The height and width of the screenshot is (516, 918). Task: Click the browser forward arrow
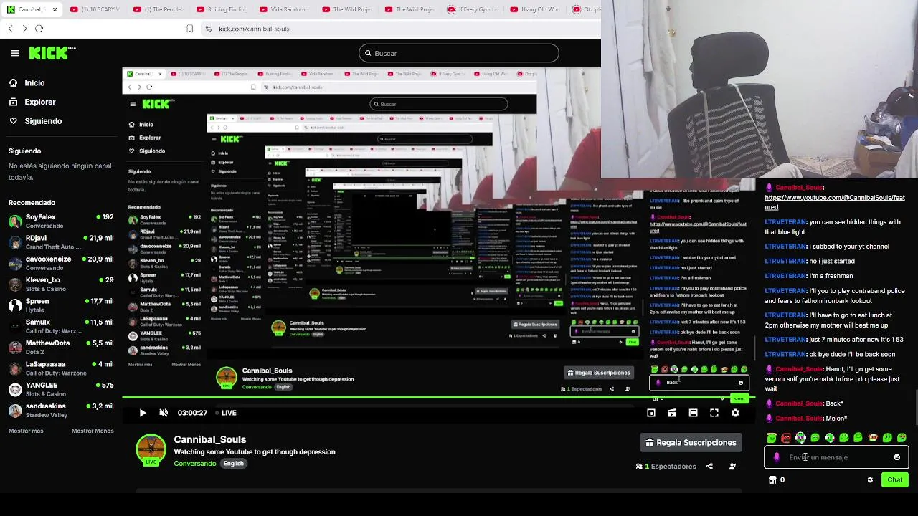pos(24,29)
